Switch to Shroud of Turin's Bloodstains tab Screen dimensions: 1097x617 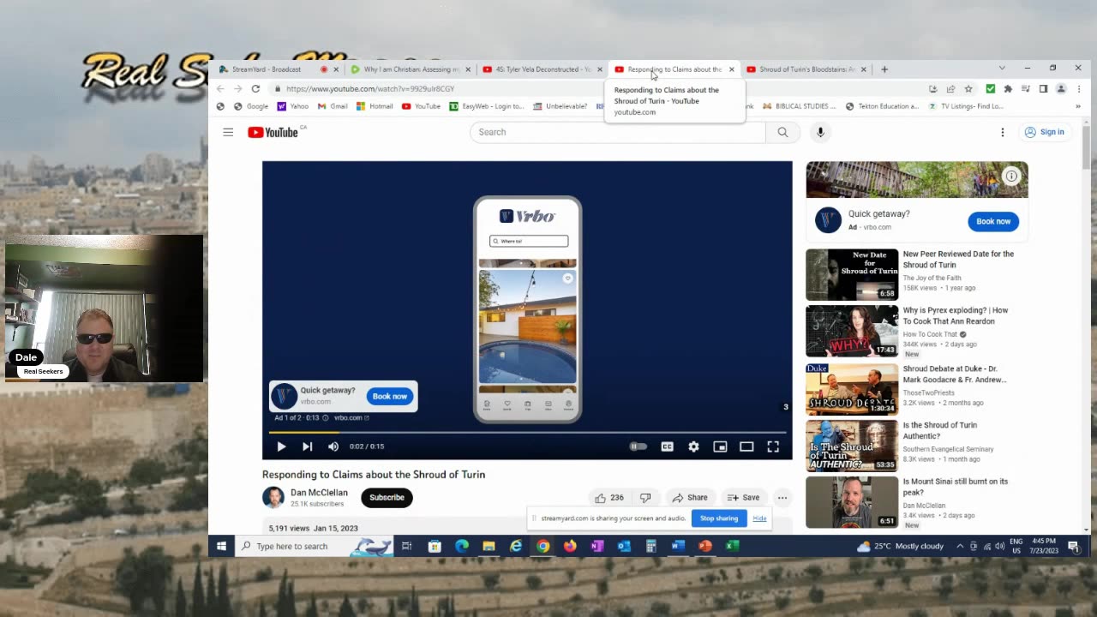point(806,69)
